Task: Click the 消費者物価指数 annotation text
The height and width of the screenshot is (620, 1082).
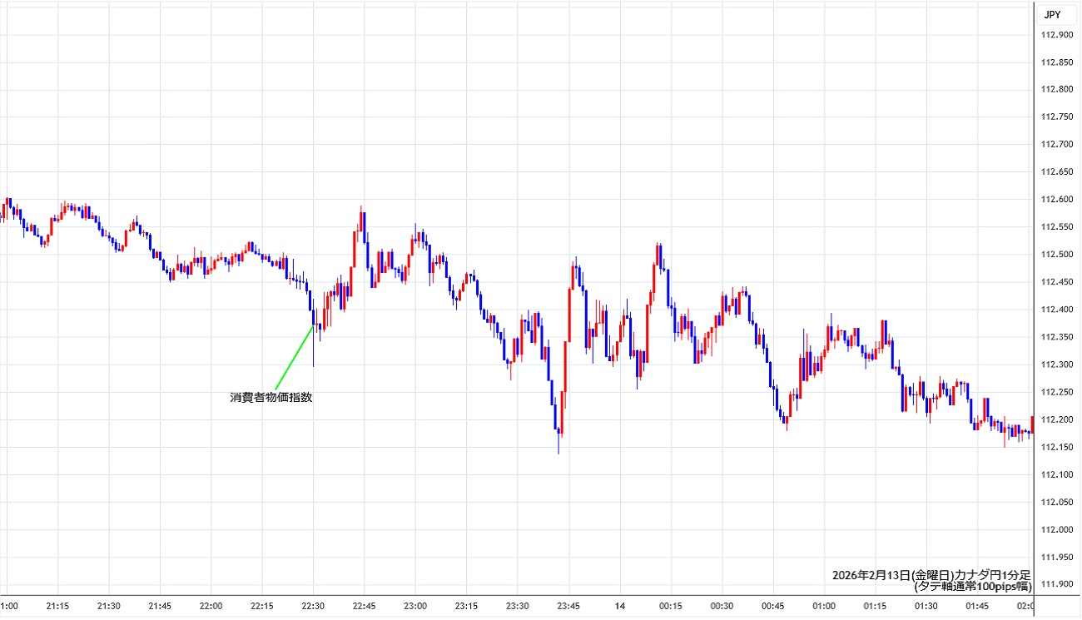Action: coord(271,398)
